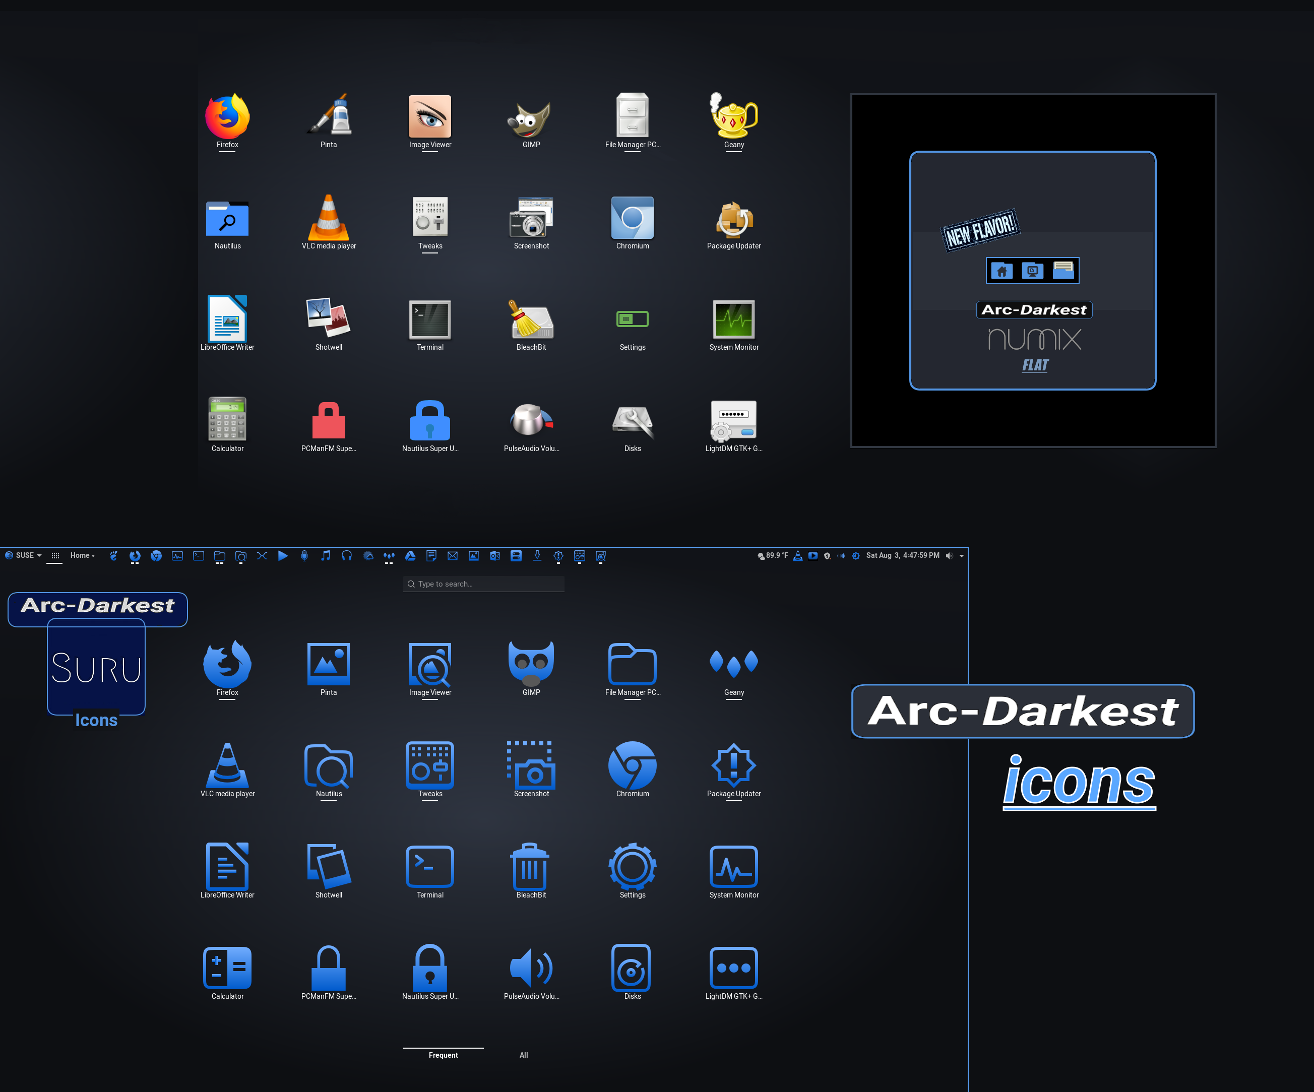Click the Type to search field
The image size is (1314, 1092).
pos(484,584)
